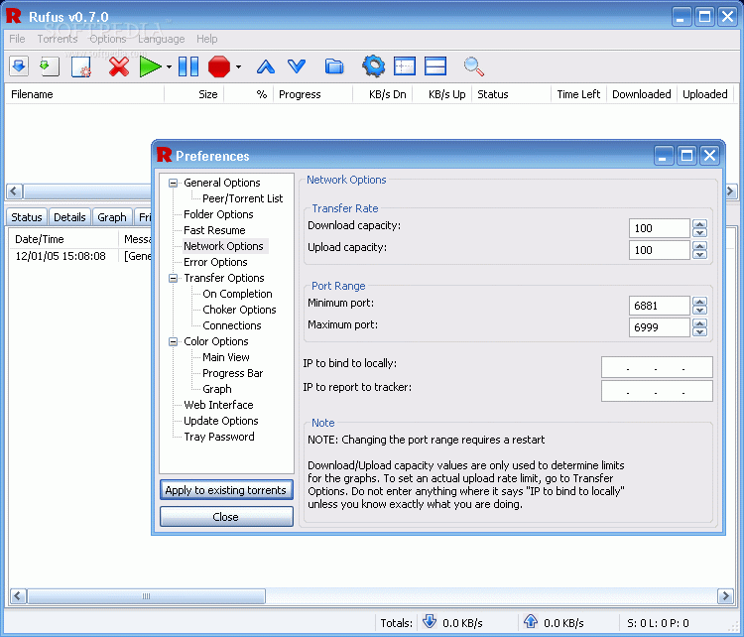
Task: Click the red X remove torrent icon
Action: (x=119, y=65)
